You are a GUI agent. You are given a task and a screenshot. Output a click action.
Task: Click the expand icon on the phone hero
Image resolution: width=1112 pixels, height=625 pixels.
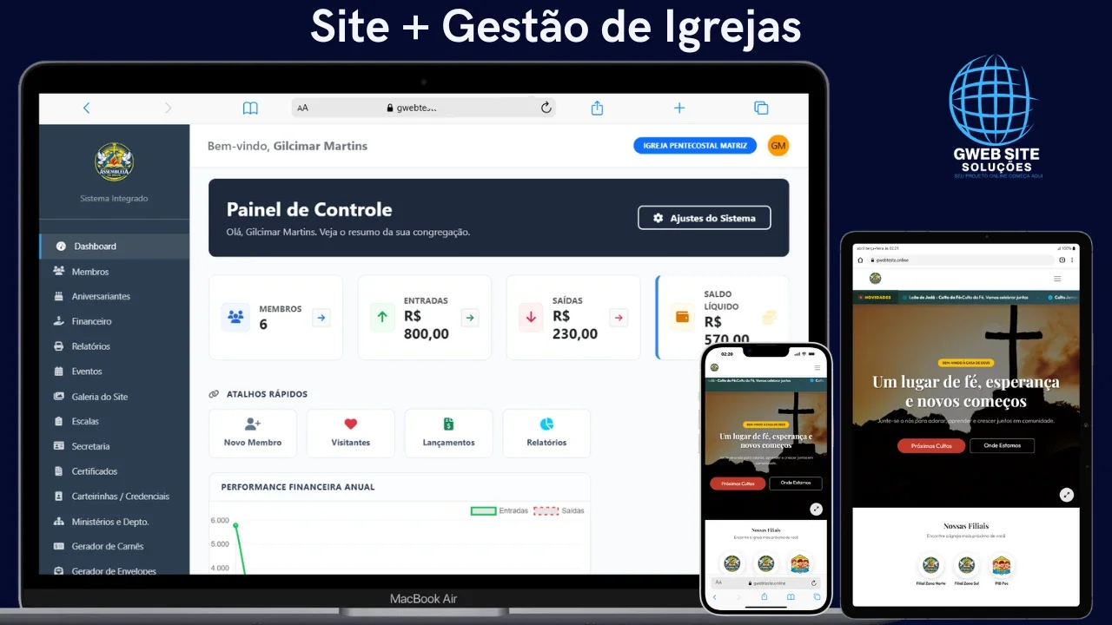817,510
